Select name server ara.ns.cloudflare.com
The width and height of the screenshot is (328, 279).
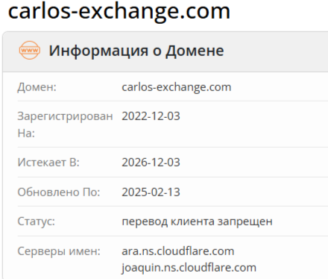pos(178,251)
